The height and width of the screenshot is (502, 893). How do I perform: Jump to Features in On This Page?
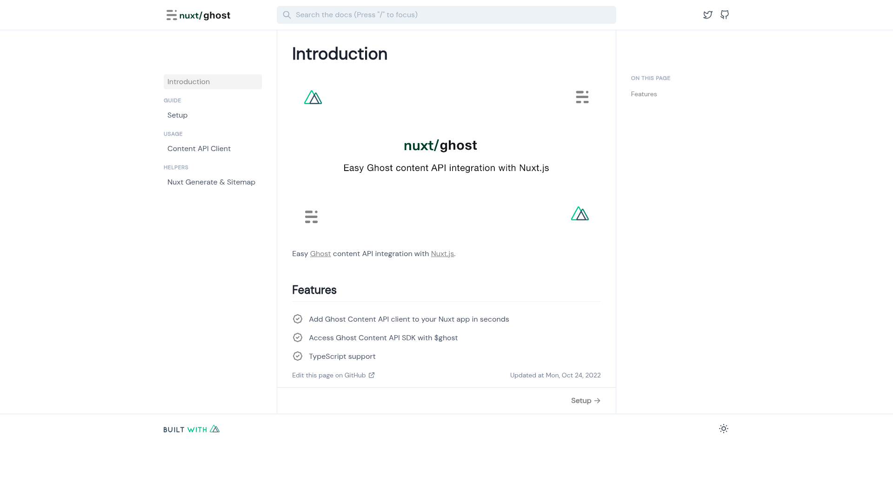click(x=644, y=94)
